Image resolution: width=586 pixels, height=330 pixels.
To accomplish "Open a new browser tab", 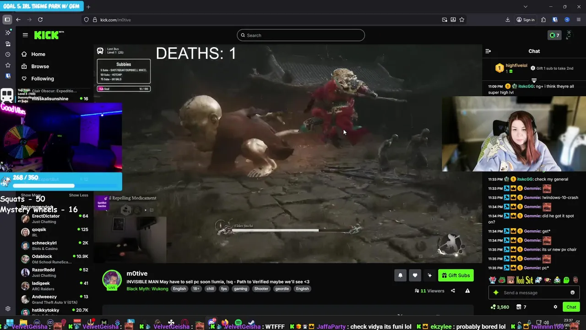I will pyautogui.click(x=88, y=6).
